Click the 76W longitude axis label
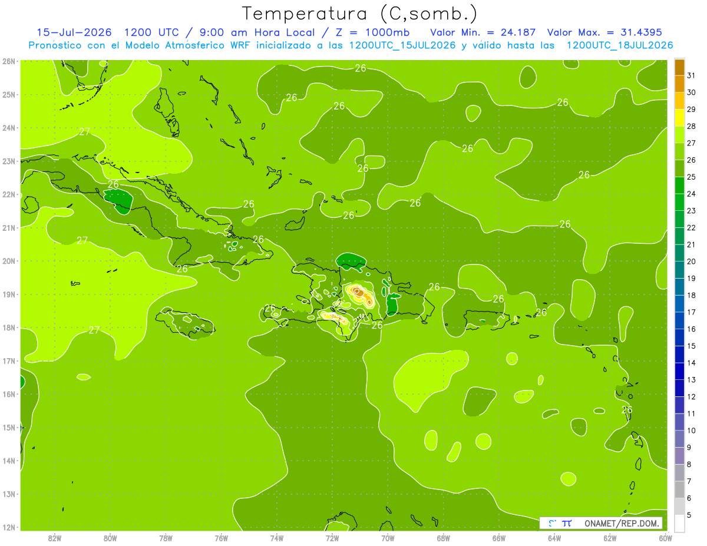Viewport: 707px width, 546px height. click(221, 538)
